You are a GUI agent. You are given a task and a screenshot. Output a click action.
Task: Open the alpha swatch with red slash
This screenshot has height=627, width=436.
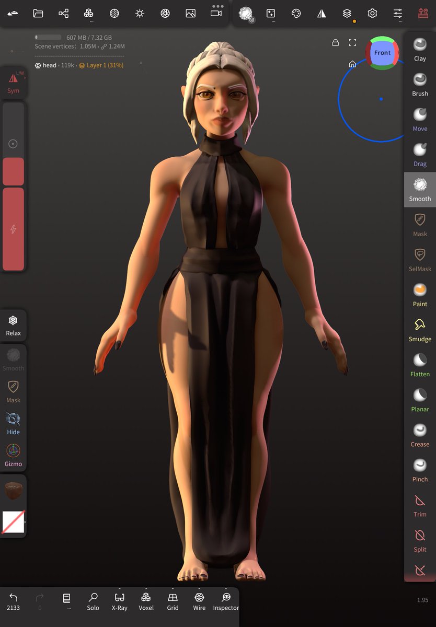(13, 522)
